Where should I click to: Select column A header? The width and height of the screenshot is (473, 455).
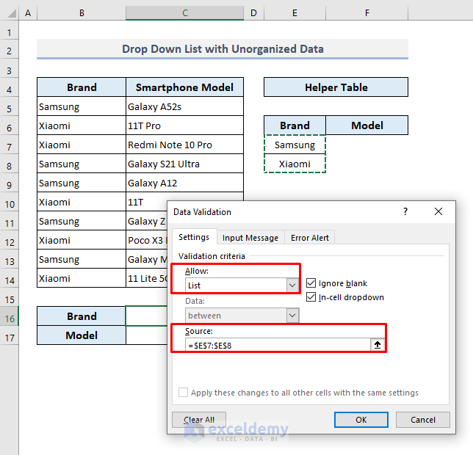(28, 13)
